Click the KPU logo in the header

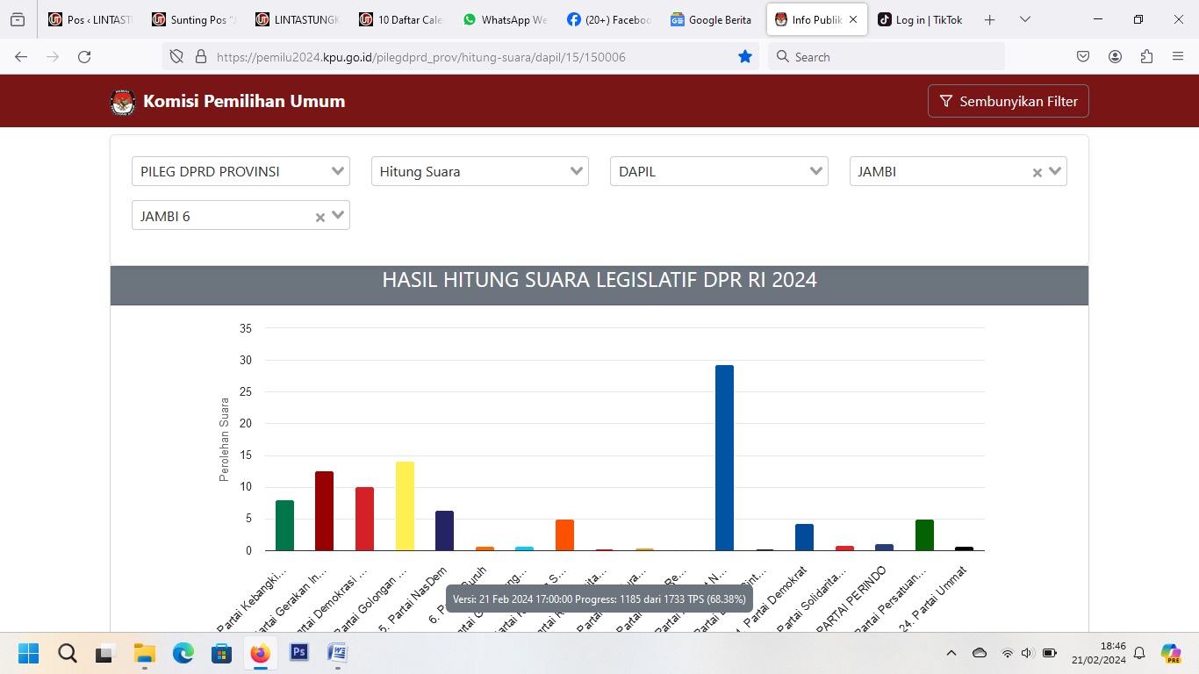click(123, 102)
